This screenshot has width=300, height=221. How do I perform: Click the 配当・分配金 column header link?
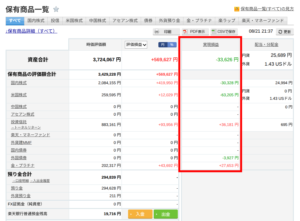pos(266,44)
